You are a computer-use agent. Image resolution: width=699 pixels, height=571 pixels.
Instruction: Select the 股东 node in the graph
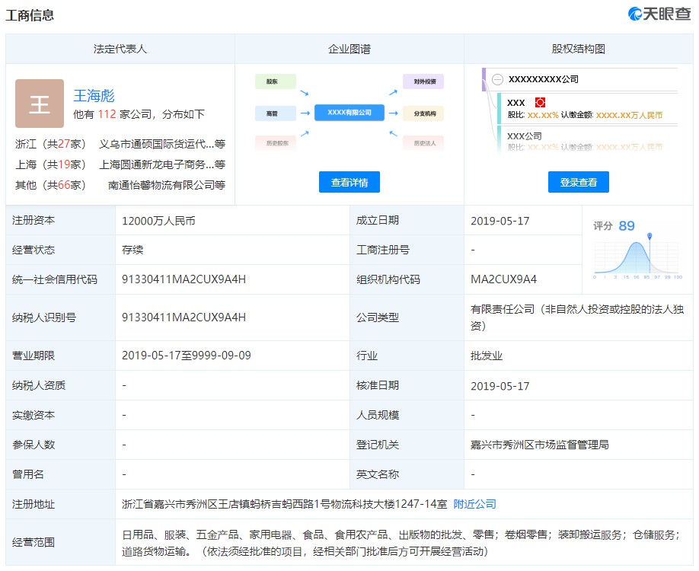[275, 81]
